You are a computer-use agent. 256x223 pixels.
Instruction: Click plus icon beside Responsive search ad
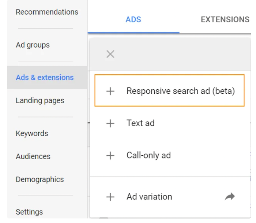point(110,91)
